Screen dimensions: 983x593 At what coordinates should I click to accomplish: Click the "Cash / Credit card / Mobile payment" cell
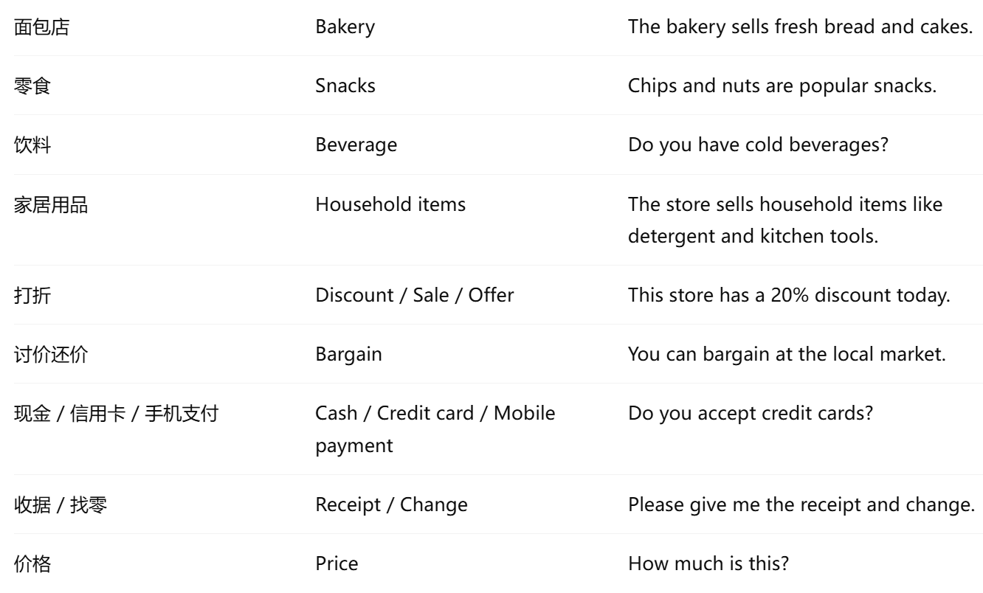pos(435,429)
